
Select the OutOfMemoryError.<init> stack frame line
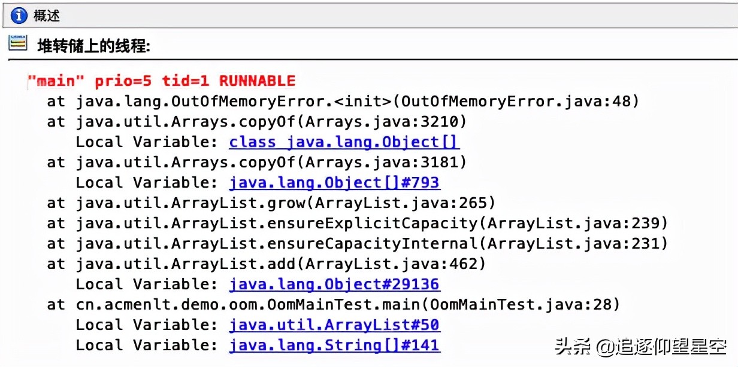tap(343, 101)
